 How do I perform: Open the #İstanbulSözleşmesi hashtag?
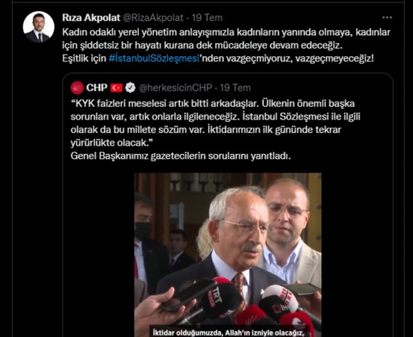pyautogui.click(x=154, y=58)
